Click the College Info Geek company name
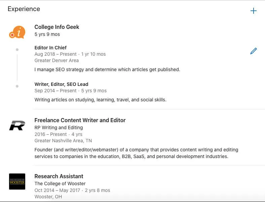Image resolution: width=265 pixels, height=202 pixels. [57, 27]
